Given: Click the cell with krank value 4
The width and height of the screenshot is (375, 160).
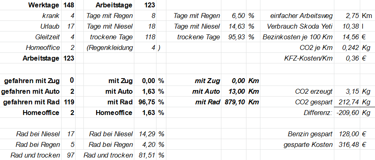Looking at the screenshot, I should coord(69,16).
